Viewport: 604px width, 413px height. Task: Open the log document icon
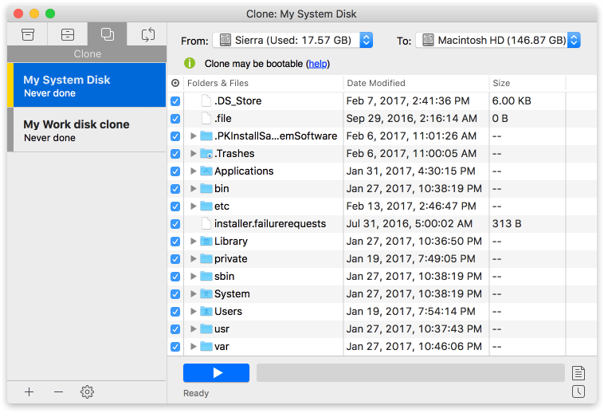(579, 373)
